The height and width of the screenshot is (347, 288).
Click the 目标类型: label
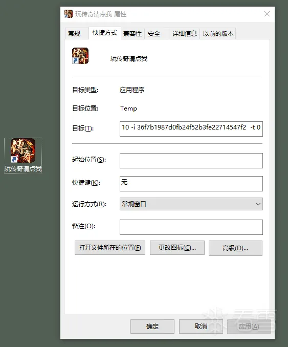(x=85, y=90)
